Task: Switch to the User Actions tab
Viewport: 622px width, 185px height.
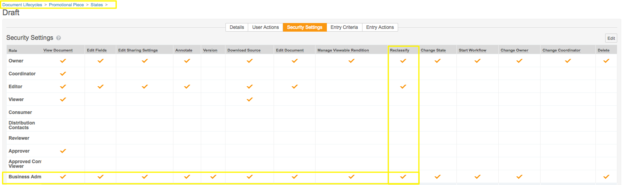Action: tap(265, 27)
